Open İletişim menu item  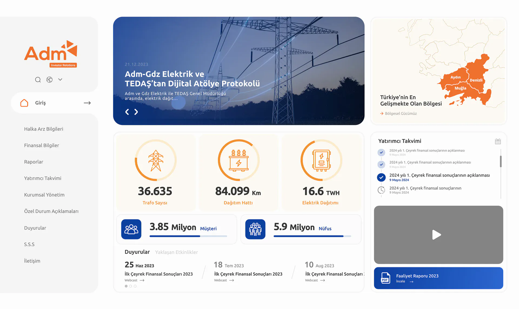click(32, 261)
